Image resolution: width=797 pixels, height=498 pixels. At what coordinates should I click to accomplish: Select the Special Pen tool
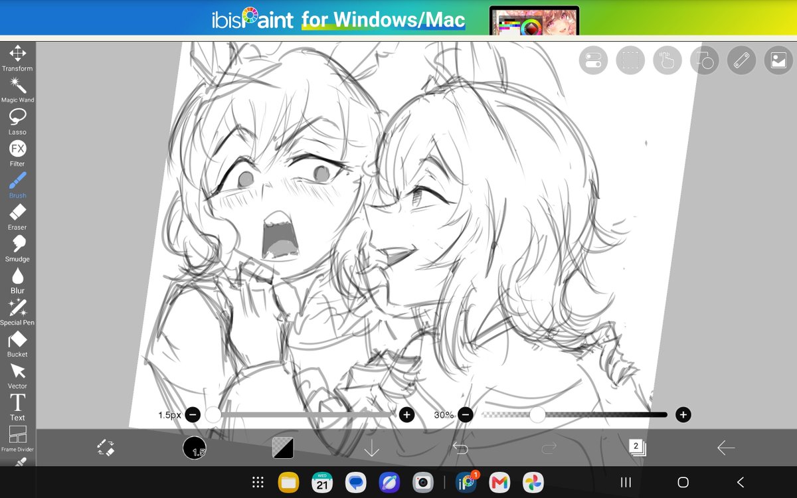[17, 313]
